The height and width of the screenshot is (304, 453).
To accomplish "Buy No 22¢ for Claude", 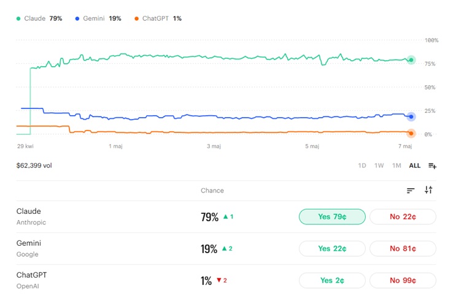I will (403, 216).
